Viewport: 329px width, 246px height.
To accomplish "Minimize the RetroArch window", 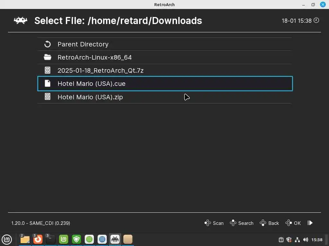I will 304,4.
